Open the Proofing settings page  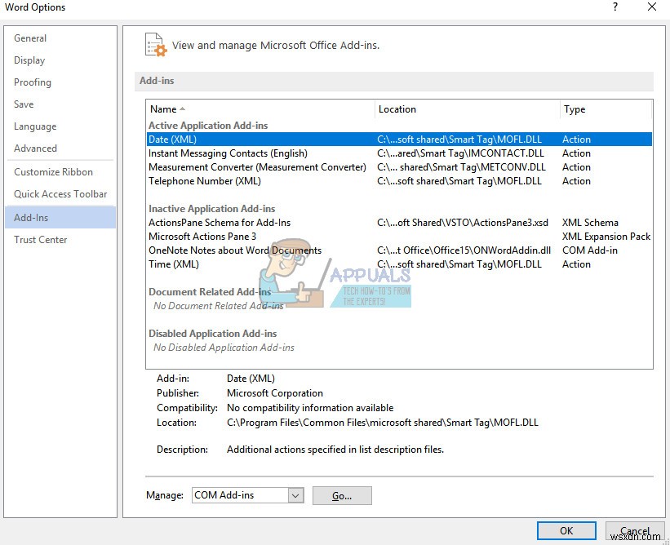click(x=33, y=82)
